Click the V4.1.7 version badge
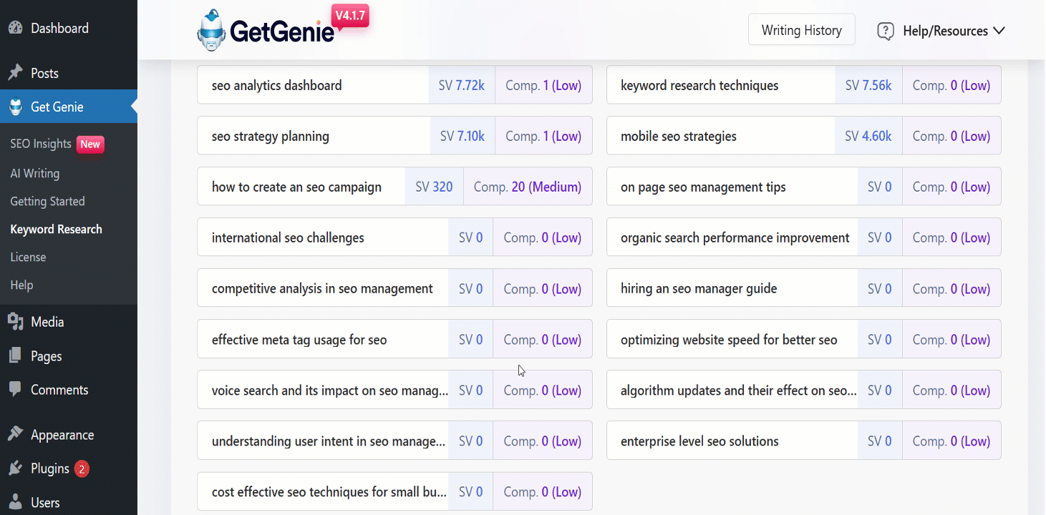Image resolution: width=1046 pixels, height=515 pixels. [x=350, y=16]
